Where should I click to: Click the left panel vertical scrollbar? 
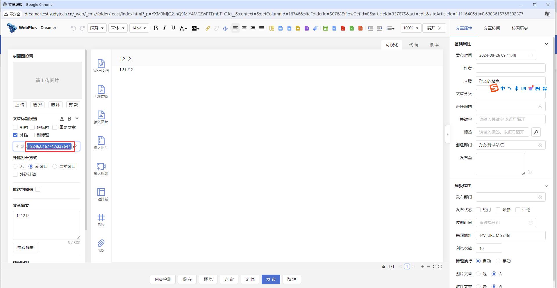pyautogui.click(x=86, y=140)
